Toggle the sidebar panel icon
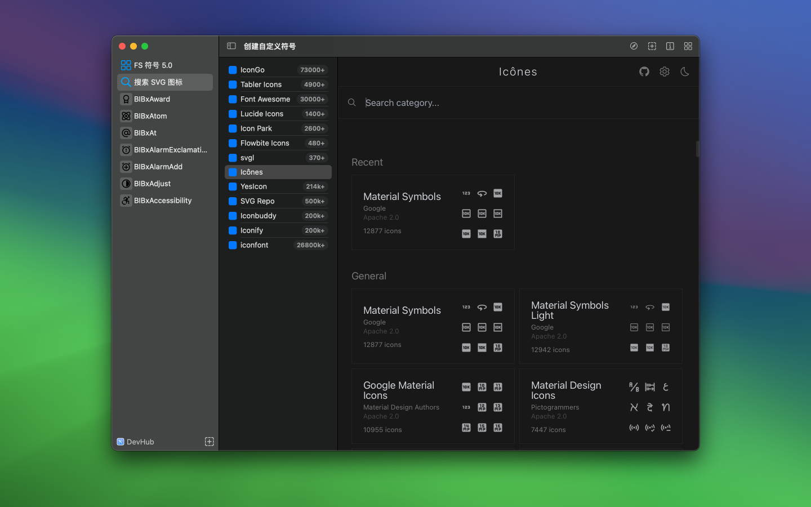The width and height of the screenshot is (811, 507). (x=231, y=46)
